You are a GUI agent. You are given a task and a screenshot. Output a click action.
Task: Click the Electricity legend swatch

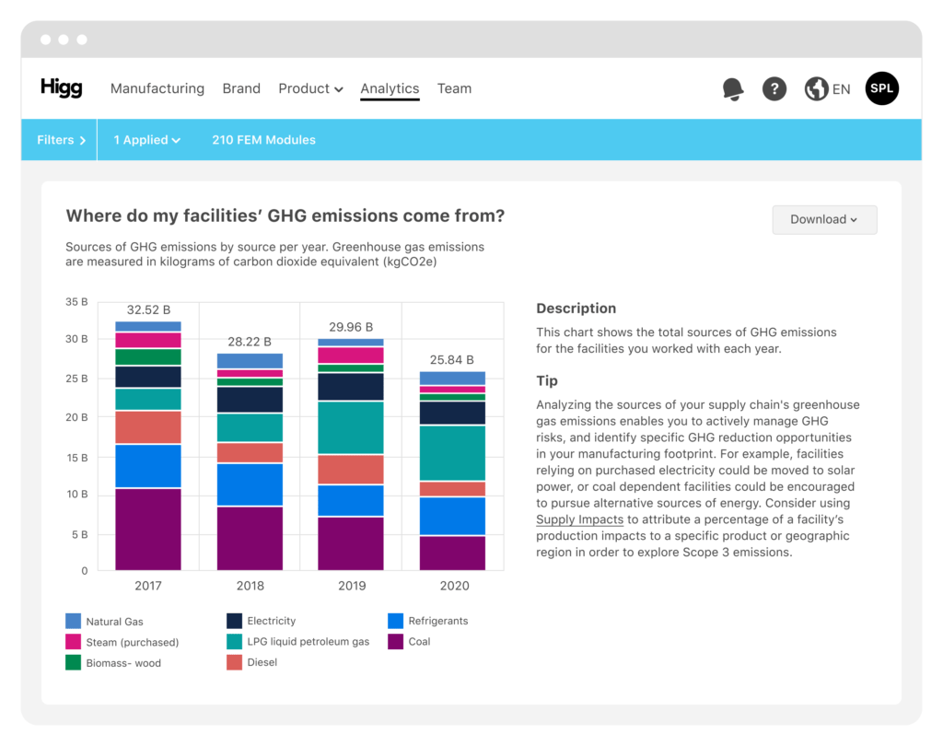(234, 621)
